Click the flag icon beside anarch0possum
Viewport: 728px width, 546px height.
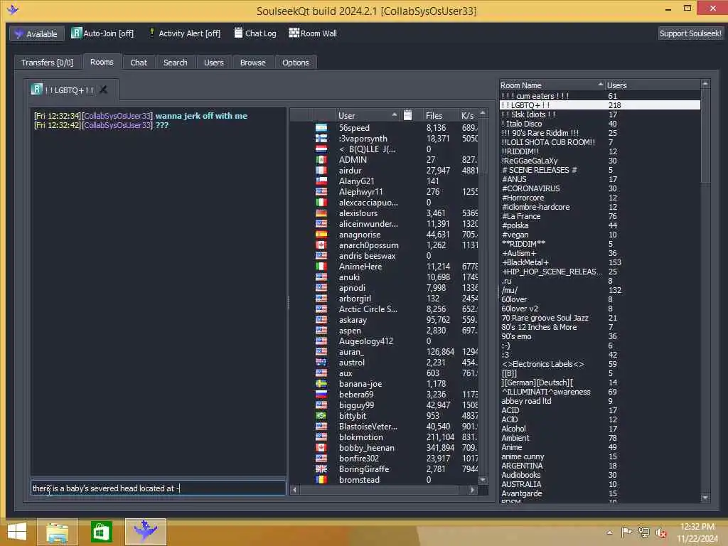[x=321, y=245]
